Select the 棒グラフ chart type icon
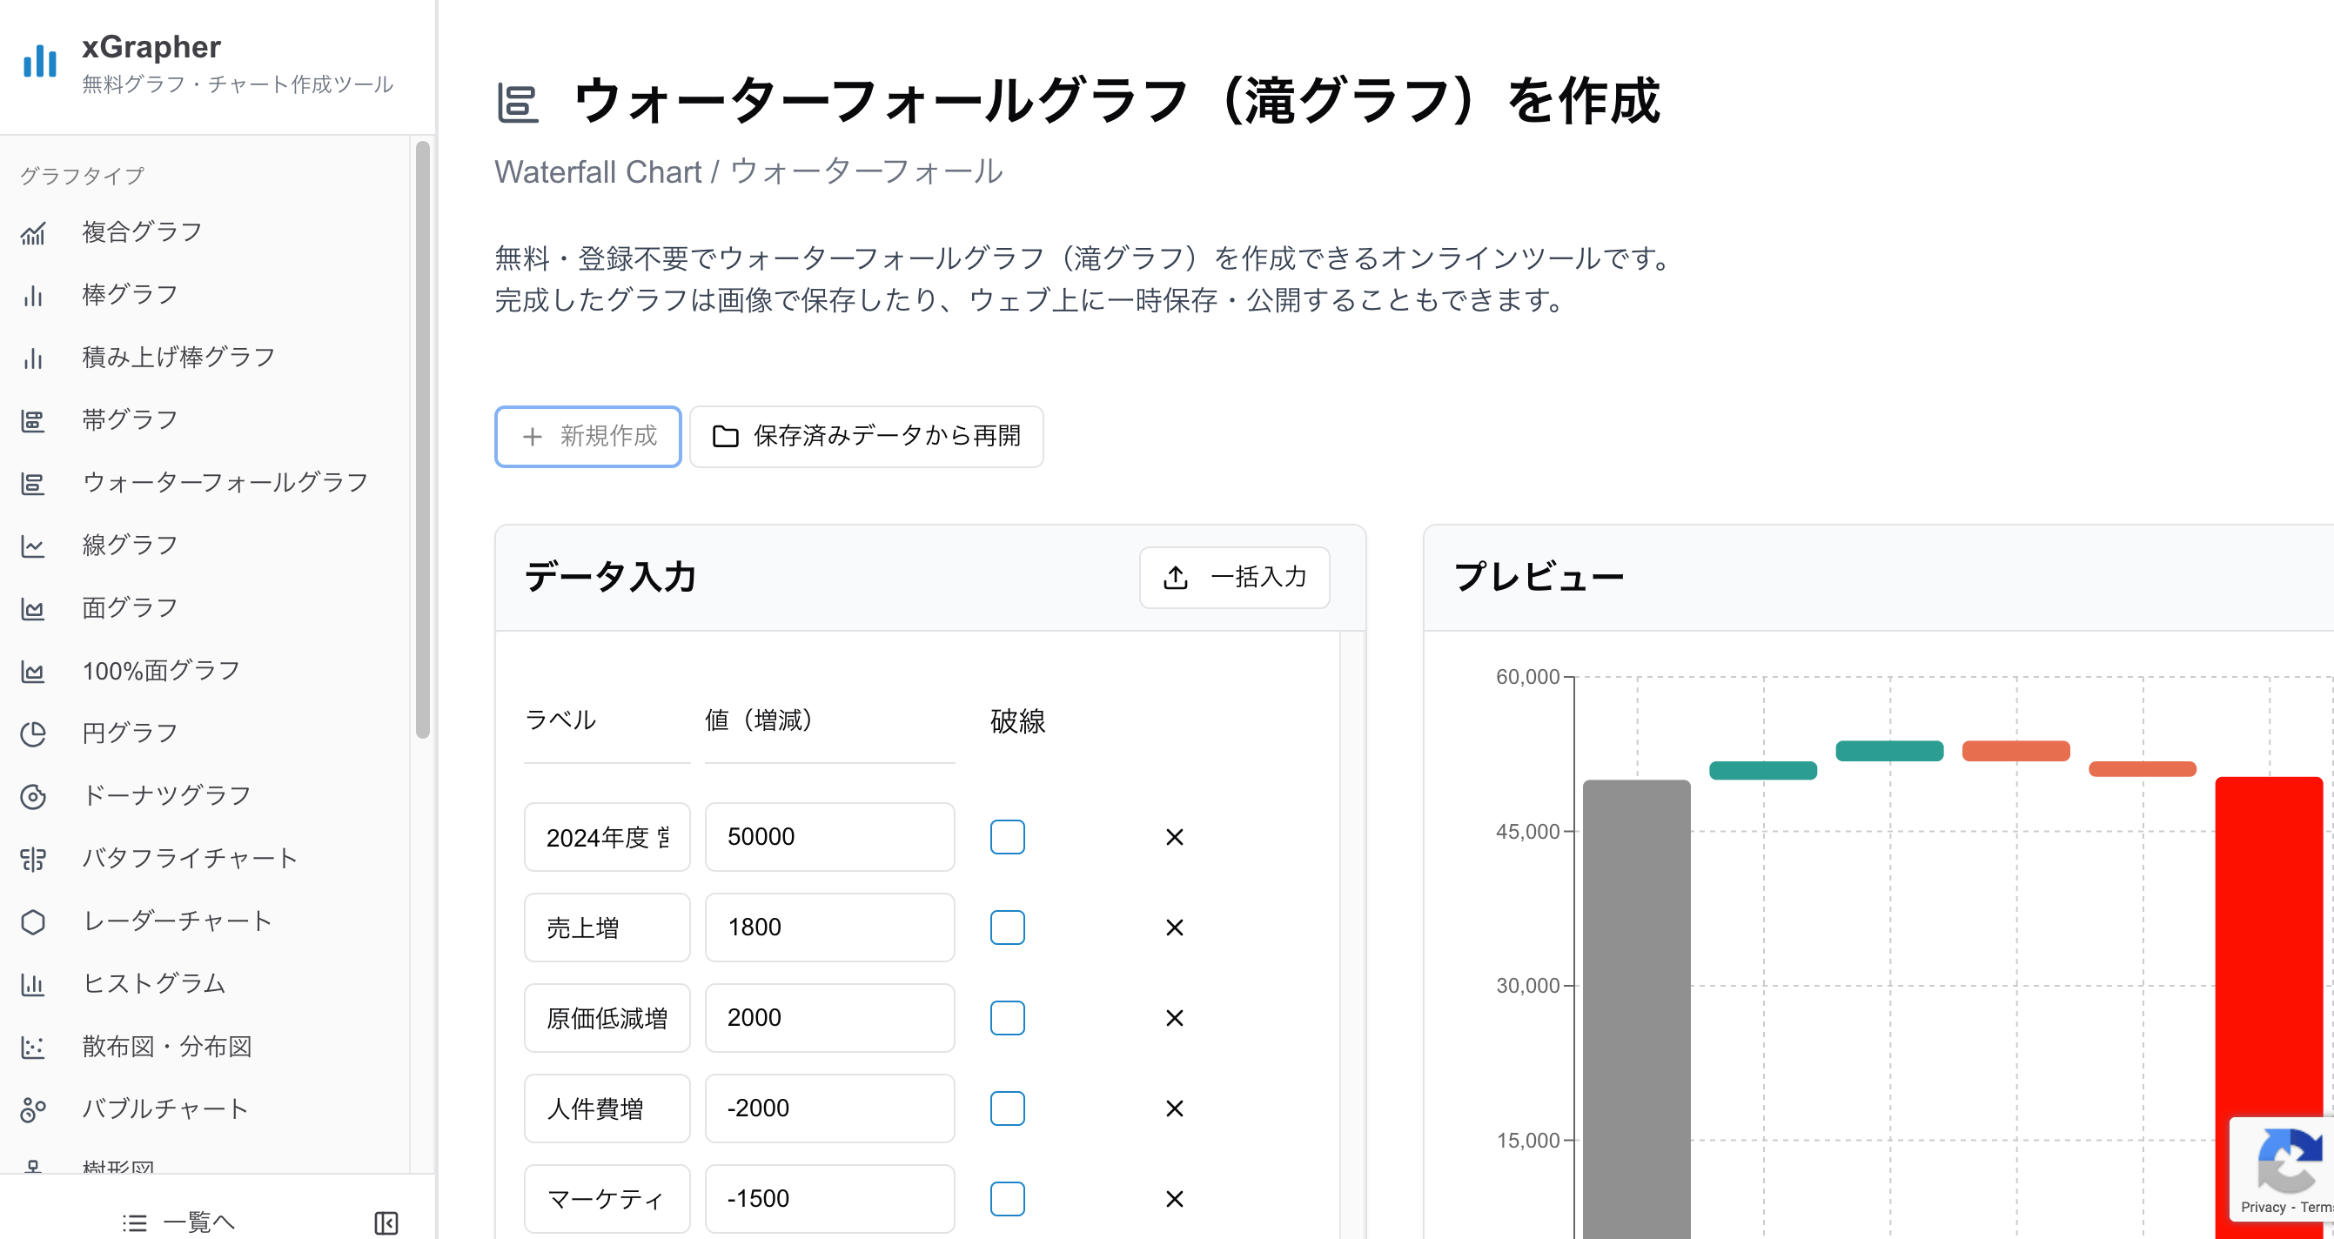The height and width of the screenshot is (1239, 2334). coord(34,294)
